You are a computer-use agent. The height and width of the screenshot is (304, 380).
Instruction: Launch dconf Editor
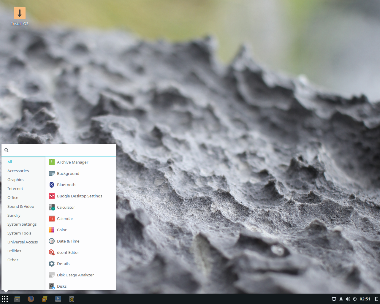click(81, 252)
